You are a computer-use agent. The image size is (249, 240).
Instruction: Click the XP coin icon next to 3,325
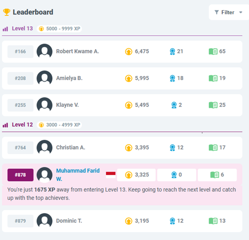click(129, 175)
